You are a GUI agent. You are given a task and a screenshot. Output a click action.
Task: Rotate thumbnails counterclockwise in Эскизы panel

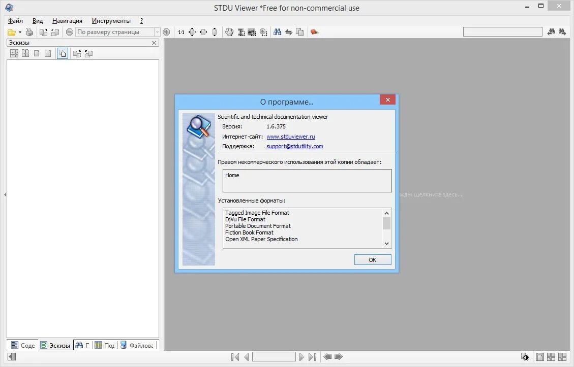tap(88, 54)
